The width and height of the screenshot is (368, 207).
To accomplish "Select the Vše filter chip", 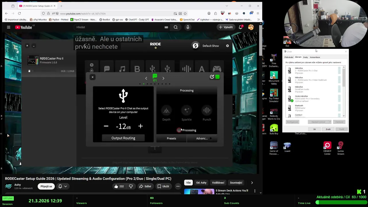I will point(188,183).
